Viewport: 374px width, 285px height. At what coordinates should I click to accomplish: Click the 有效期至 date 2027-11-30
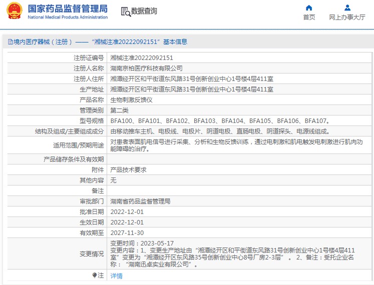[x=127, y=232]
